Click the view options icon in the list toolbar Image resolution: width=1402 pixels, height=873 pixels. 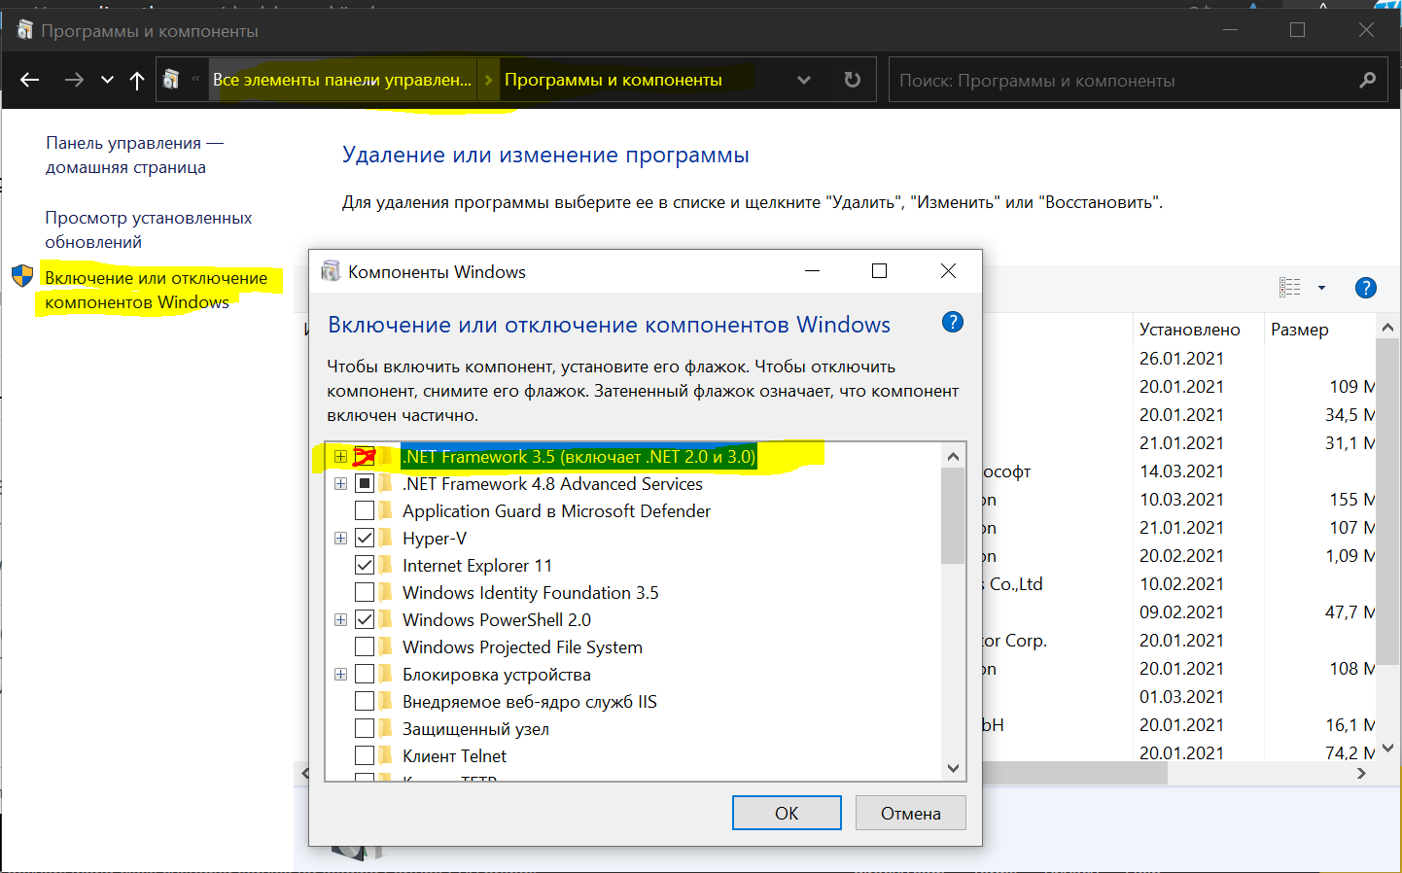tap(1290, 287)
